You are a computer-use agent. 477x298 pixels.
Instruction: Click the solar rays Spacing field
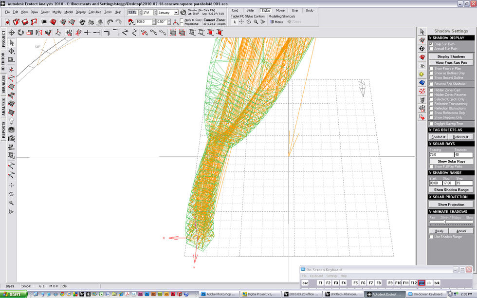pos(441,155)
